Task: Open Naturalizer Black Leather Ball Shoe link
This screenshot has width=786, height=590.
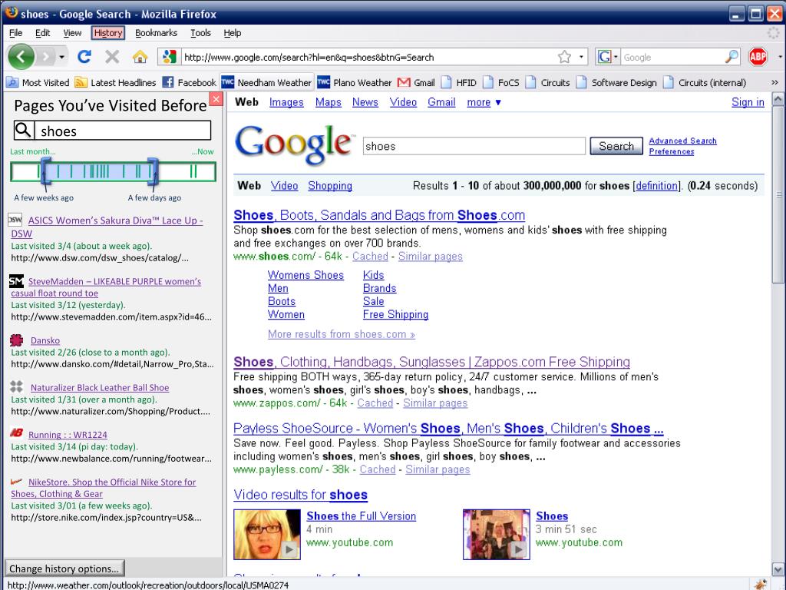Action: [x=100, y=387]
